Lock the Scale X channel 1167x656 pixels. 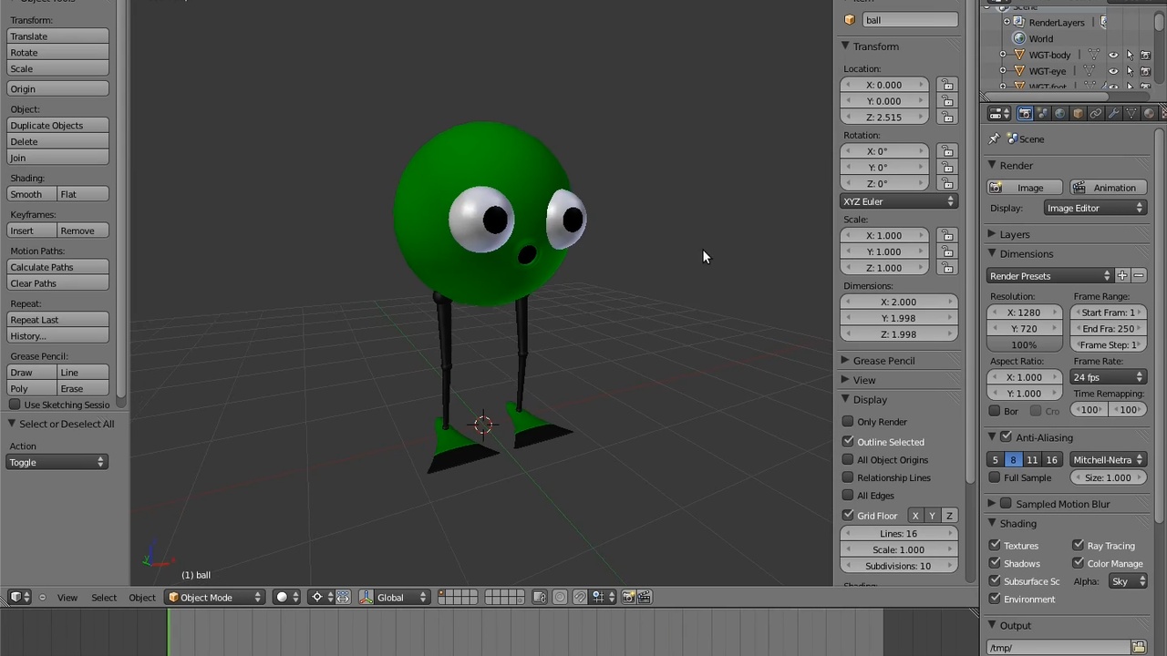tap(947, 235)
